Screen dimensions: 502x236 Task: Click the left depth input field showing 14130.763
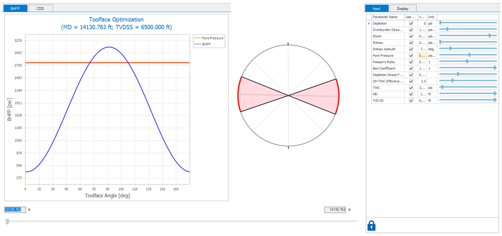click(x=15, y=210)
